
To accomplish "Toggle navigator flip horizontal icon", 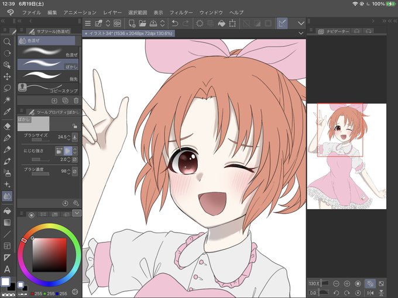I will tap(370, 293).
